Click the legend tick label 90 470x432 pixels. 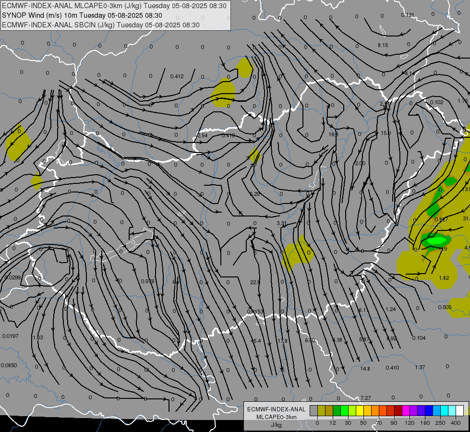point(394,423)
